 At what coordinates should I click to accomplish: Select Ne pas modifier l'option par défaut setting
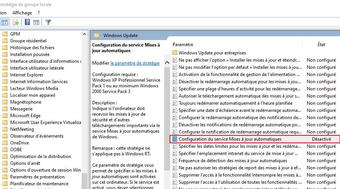pyautogui.click(x=240, y=67)
